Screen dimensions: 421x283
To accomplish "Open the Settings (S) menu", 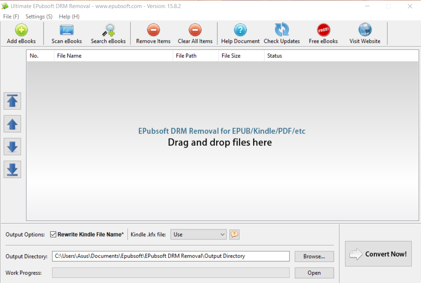I will point(39,17).
